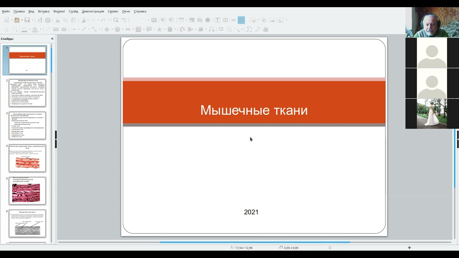Open the Сервис menu

click(113, 11)
